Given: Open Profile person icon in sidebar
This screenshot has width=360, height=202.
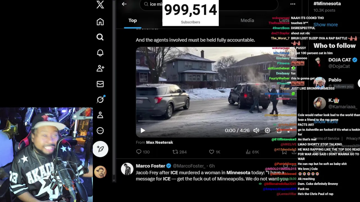Looking at the screenshot, I should pyautogui.click(x=100, y=115).
